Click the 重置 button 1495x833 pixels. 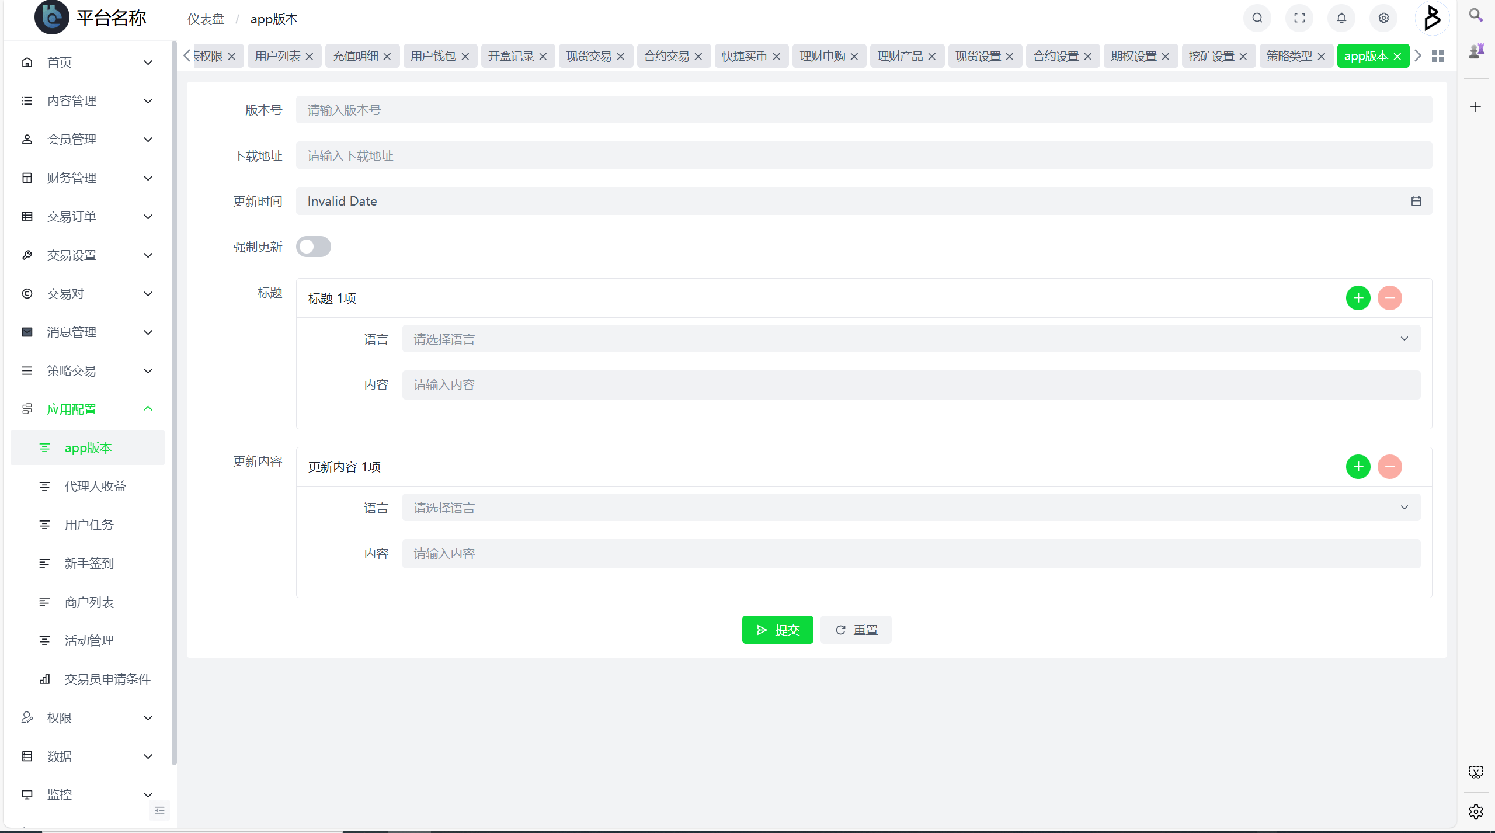[x=856, y=630]
